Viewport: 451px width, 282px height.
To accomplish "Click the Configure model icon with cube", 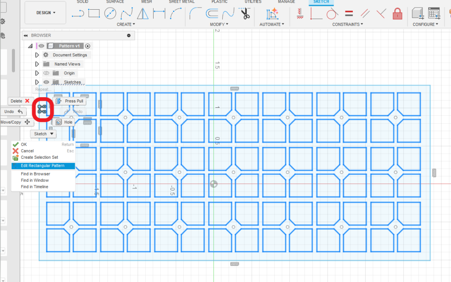I will [x=418, y=13].
